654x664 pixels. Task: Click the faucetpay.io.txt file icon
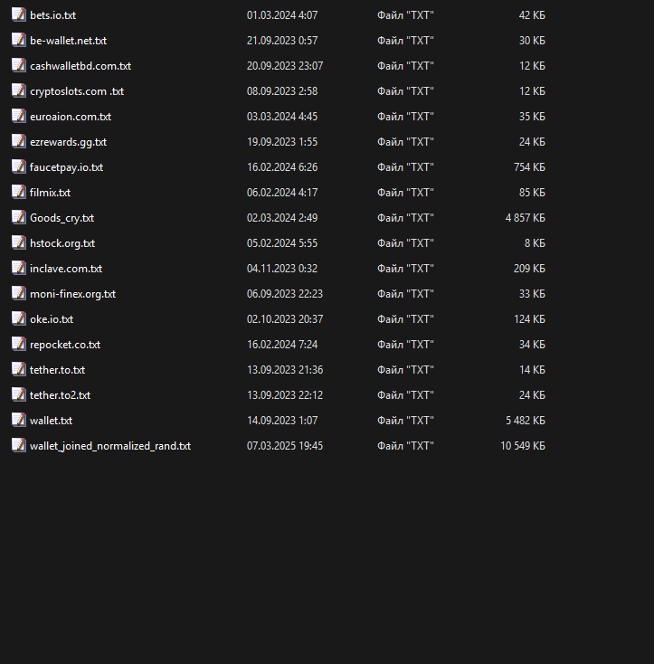18,167
